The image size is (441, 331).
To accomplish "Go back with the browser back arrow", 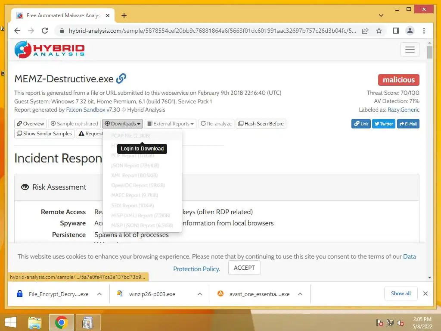I will click(x=17, y=31).
